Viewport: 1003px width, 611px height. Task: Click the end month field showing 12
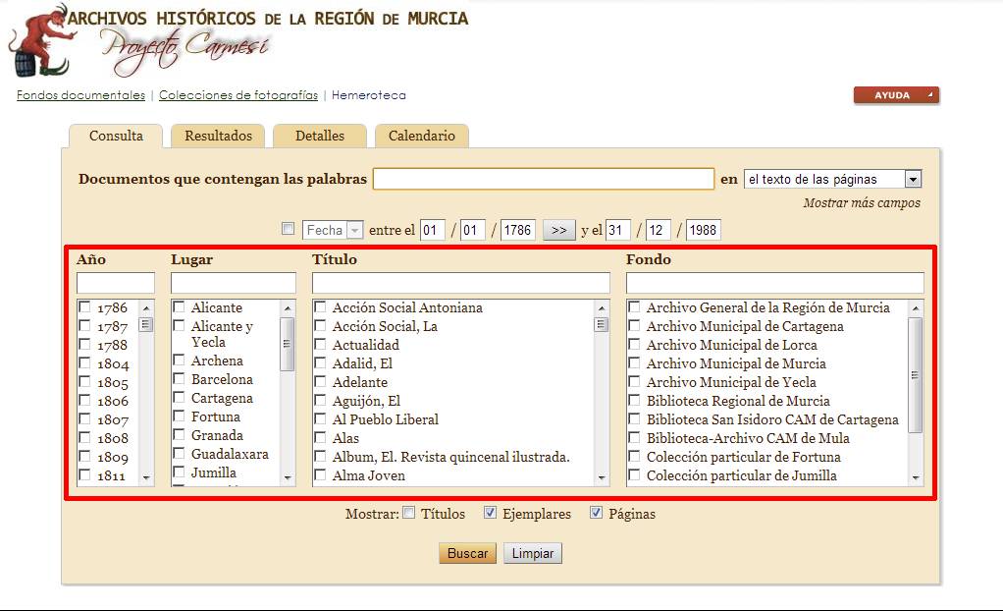click(x=659, y=230)
